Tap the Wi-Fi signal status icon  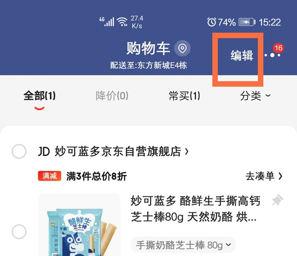(122, 22)
